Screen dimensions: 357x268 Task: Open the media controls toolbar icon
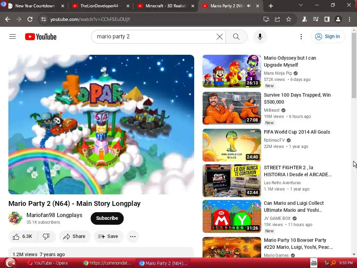(x=316, y=20)
